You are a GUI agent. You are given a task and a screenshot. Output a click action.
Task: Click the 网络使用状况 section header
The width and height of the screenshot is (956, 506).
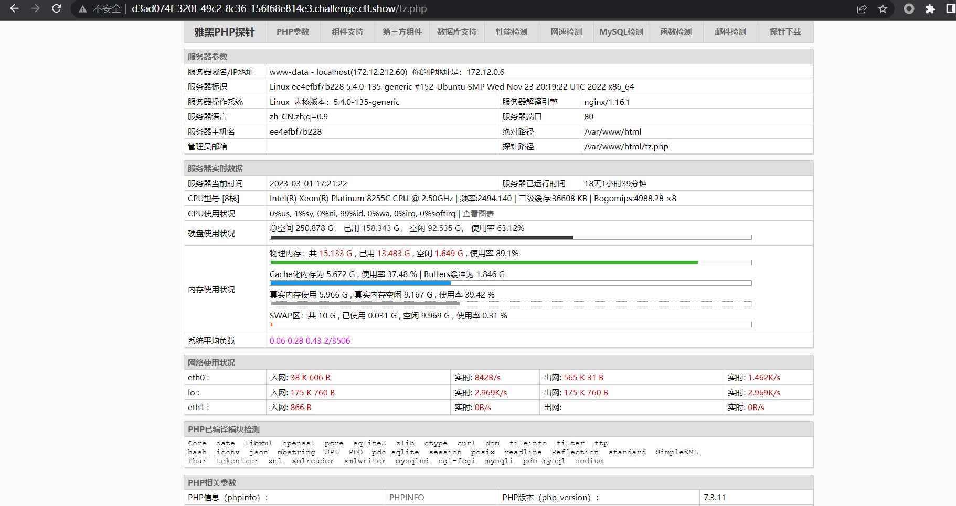[x=498, y=362]
